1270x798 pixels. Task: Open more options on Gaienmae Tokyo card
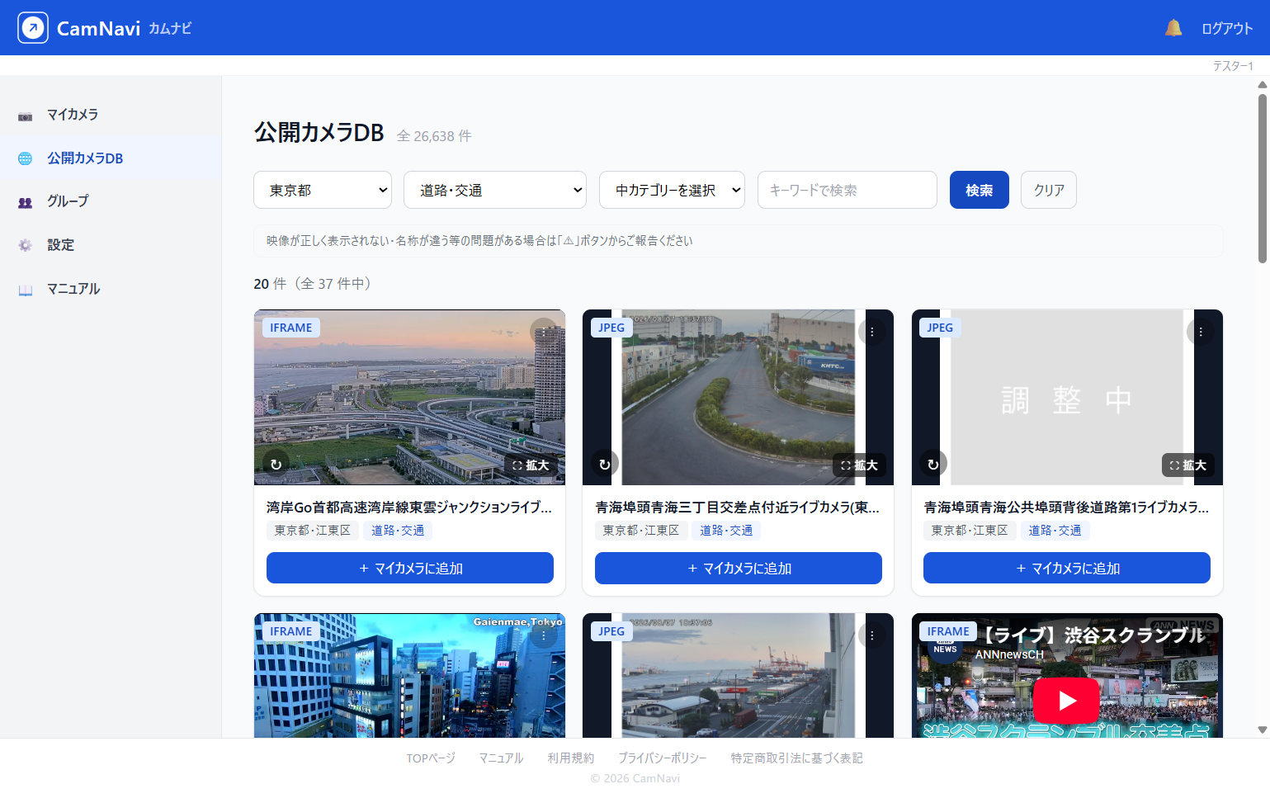pos(543,635)
